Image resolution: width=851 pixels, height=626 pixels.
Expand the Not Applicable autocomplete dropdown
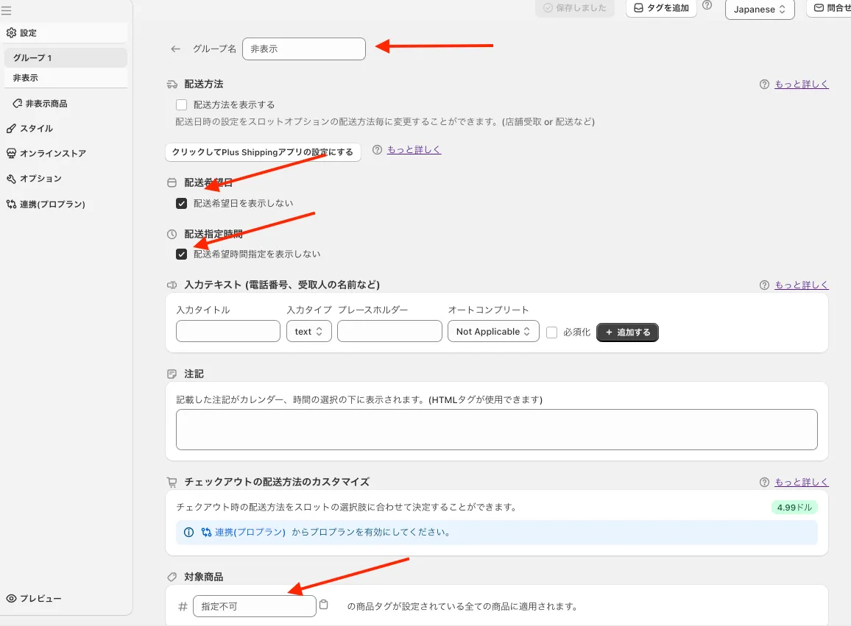[493, 332]
